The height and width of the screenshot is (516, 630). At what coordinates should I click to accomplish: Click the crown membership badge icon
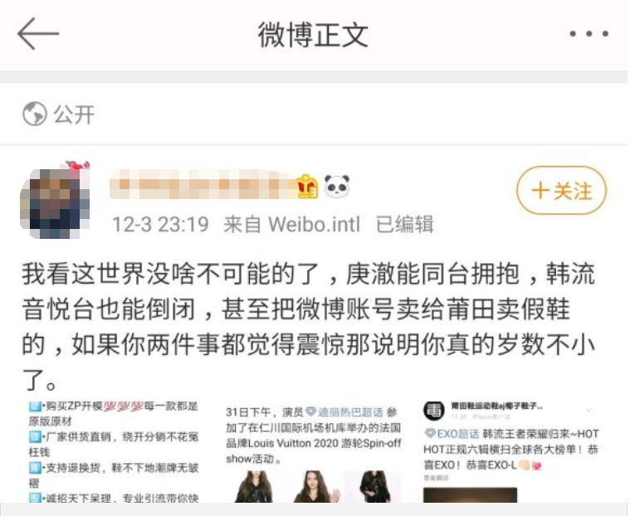click(x=307, y=187)
